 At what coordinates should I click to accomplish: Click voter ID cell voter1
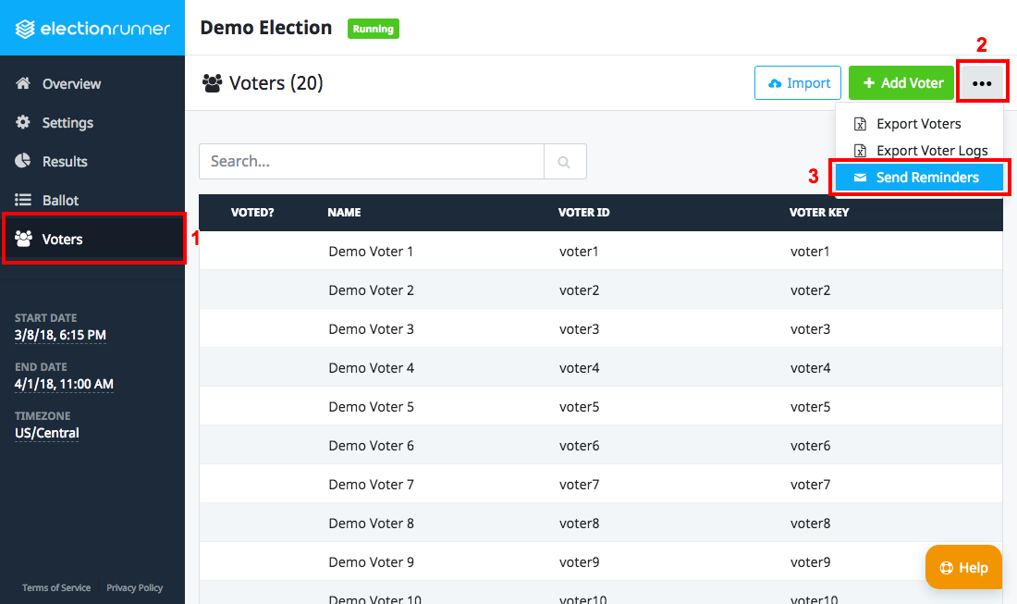[579, 252]
